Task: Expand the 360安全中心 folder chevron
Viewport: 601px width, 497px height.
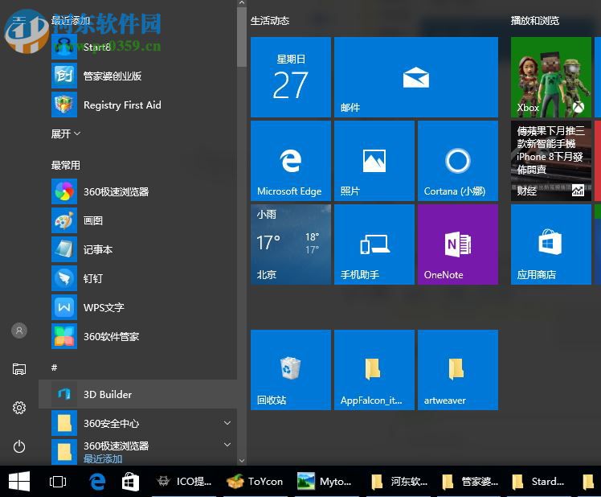Action: click(x=227, y=423)
